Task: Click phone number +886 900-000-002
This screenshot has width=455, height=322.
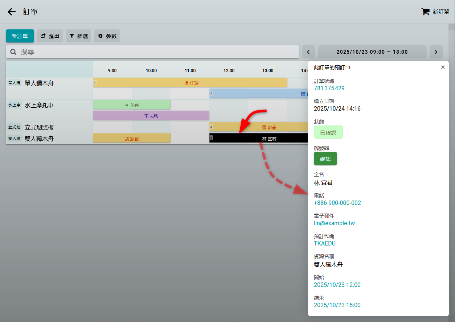Action: [x=337, y=203]
